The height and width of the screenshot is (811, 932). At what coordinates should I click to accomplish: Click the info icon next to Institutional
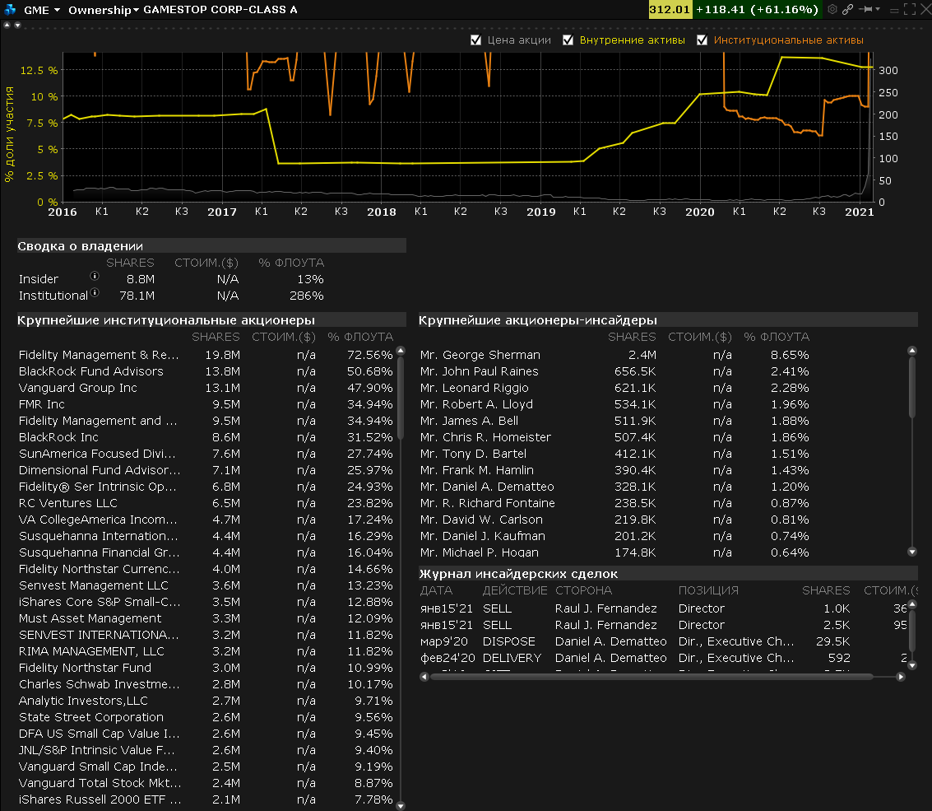(x=94, y=292)
